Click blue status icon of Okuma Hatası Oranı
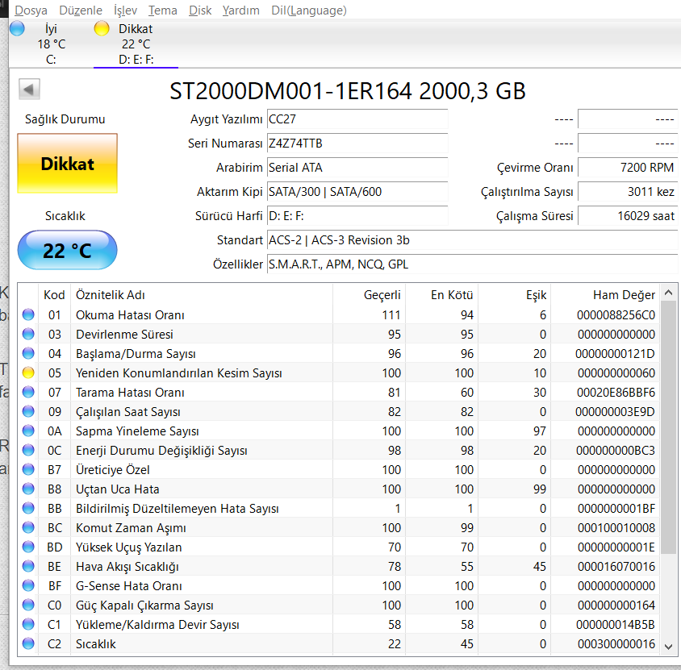Viewport: 681px width, 670px height. pos(29,315)
